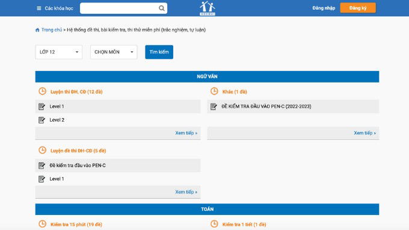The image size is (409, 230).
Task: Click the Đăng nhập link
Action: click(324, 8)
